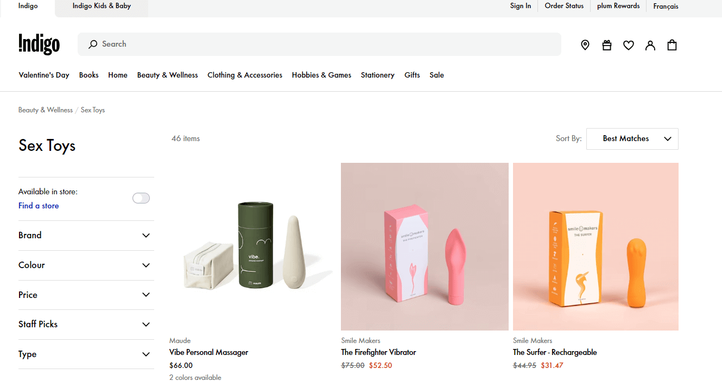Click the $31.47 sale price

(x=552, y=366)
